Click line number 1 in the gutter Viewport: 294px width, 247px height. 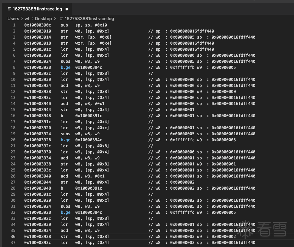pos(14,25)
